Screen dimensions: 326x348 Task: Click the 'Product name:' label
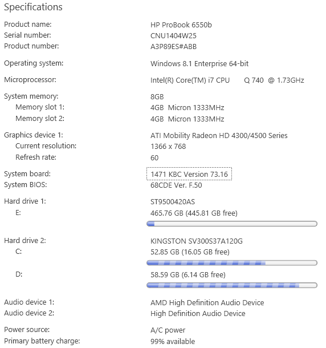28,25
